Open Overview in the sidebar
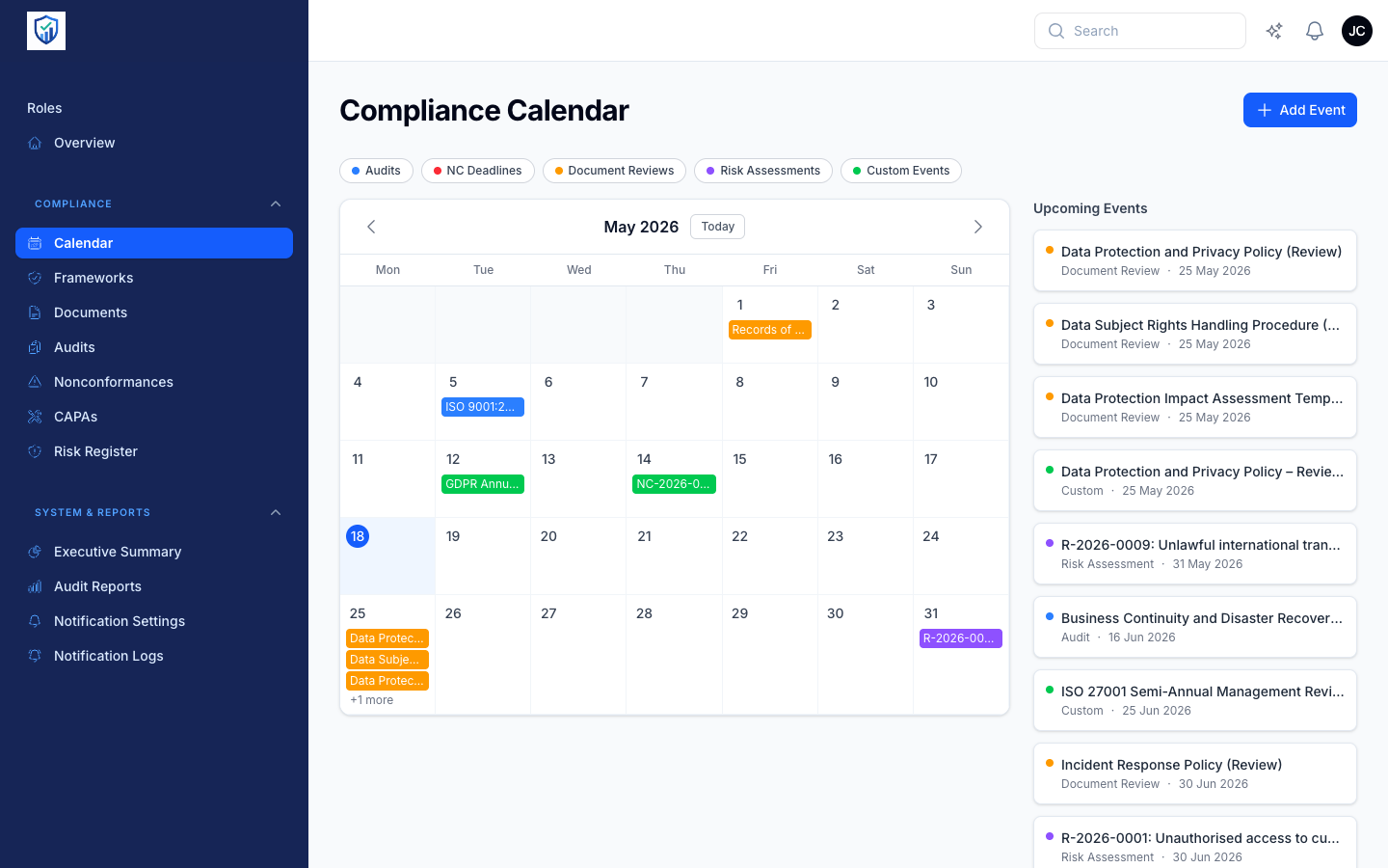The height and width of the screenshot is (868, 1388). (154, 143)
